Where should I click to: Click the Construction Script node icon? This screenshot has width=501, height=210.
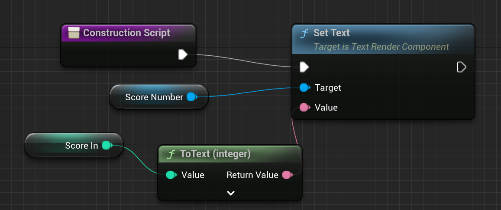coord(74,33)
